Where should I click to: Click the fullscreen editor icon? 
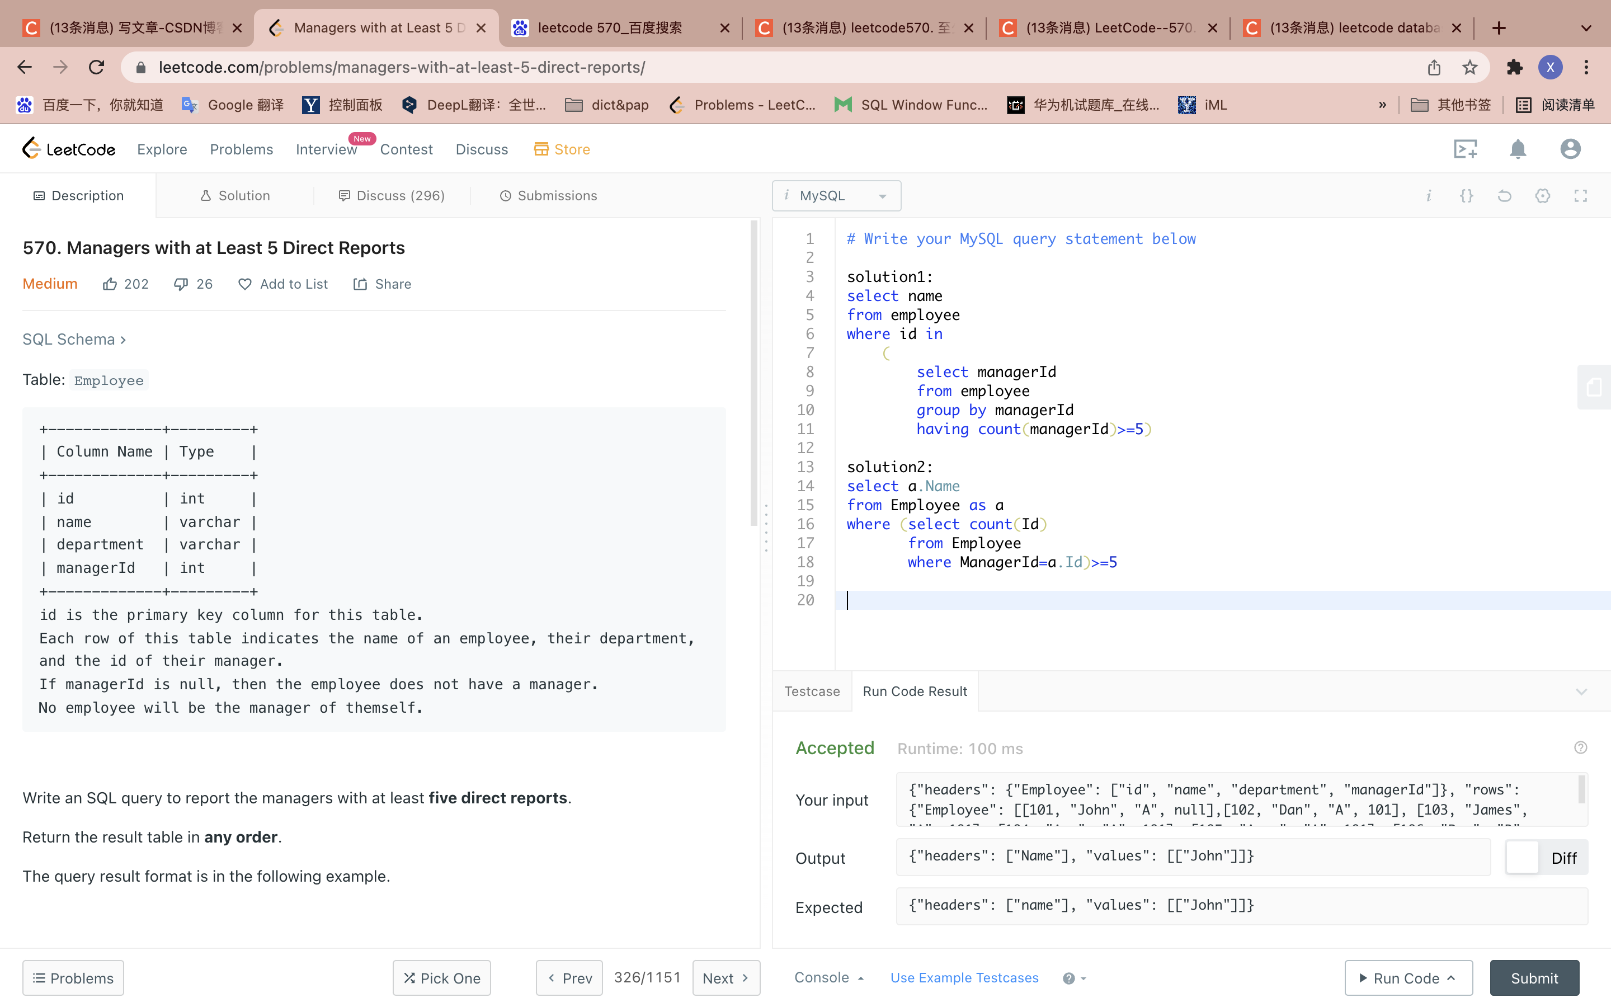coord(1580,196)
